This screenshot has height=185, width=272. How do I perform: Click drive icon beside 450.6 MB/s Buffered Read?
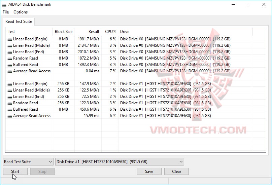tap(10, 110)
